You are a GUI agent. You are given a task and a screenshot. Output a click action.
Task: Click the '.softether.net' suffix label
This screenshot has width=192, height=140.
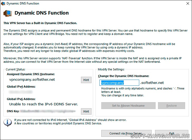(152, 83)
